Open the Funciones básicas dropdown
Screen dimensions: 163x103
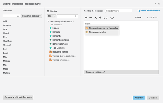tap(32, 16)
